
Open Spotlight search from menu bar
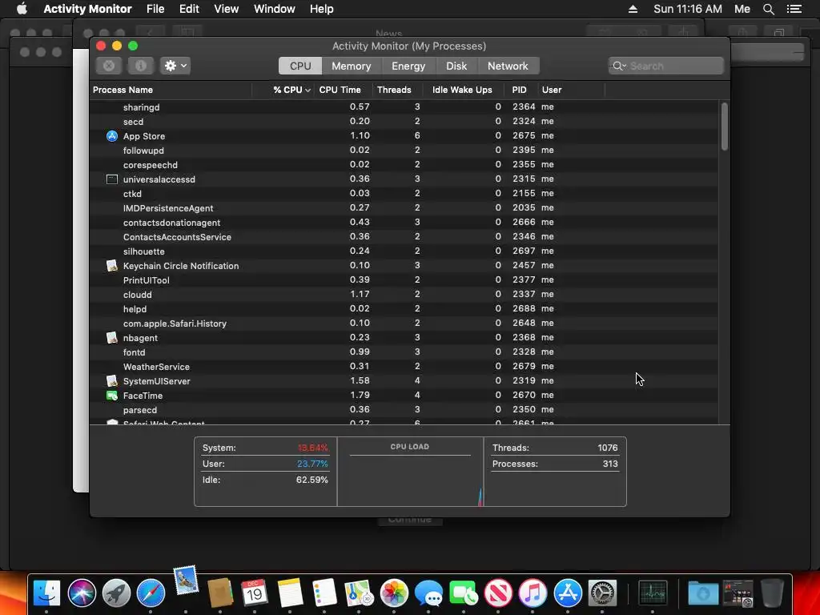768,9
